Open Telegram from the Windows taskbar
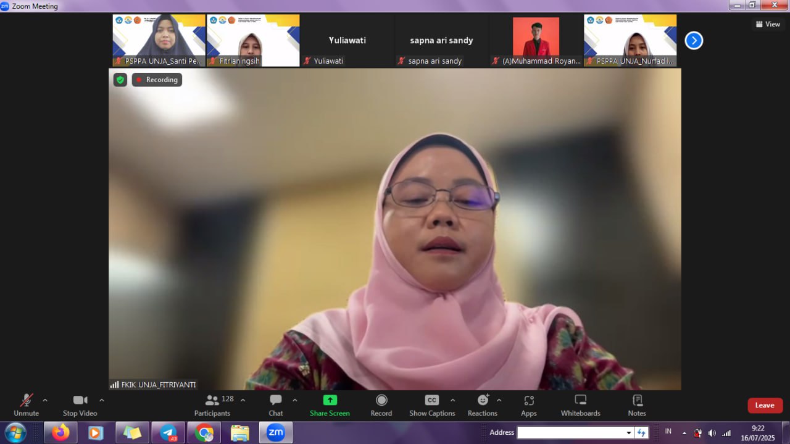The height and width of the screenshot is (444, 790). 168,433
